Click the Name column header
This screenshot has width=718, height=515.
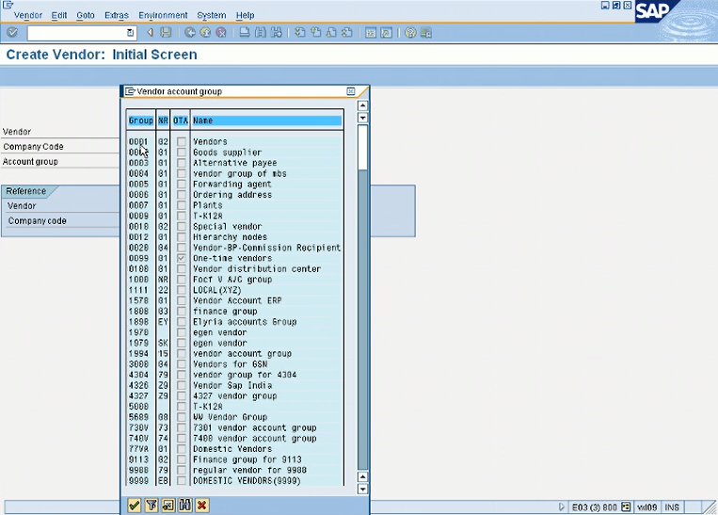[267, 121]
